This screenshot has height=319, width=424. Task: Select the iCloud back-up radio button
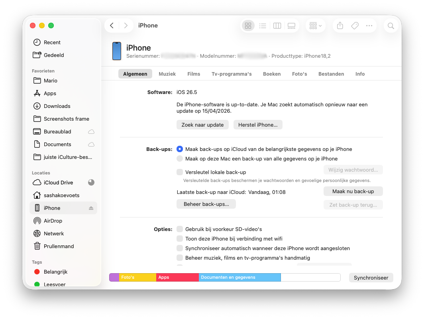[x=180, y=149]
